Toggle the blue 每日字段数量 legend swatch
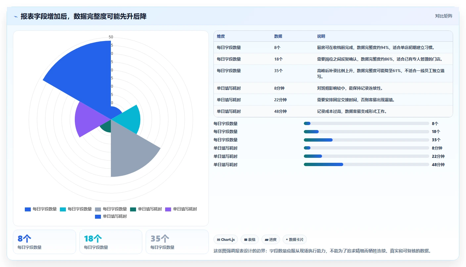This screenshot has height=267, width=466. tap(28, 209)
